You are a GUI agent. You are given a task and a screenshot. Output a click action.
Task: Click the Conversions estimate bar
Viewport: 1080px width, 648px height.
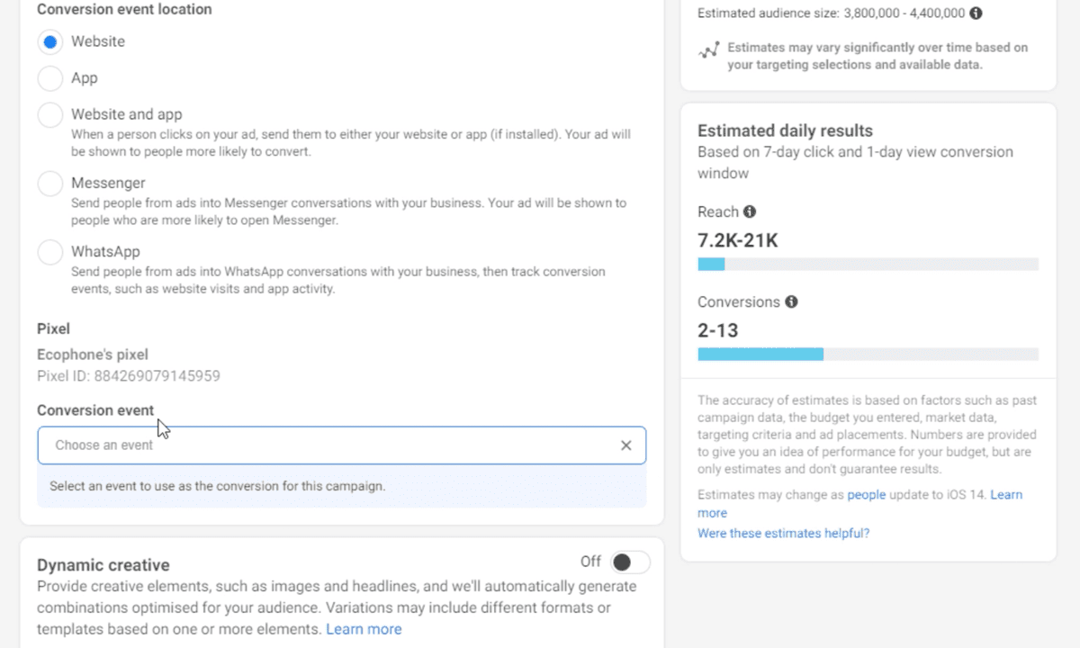tap(867, 354)
